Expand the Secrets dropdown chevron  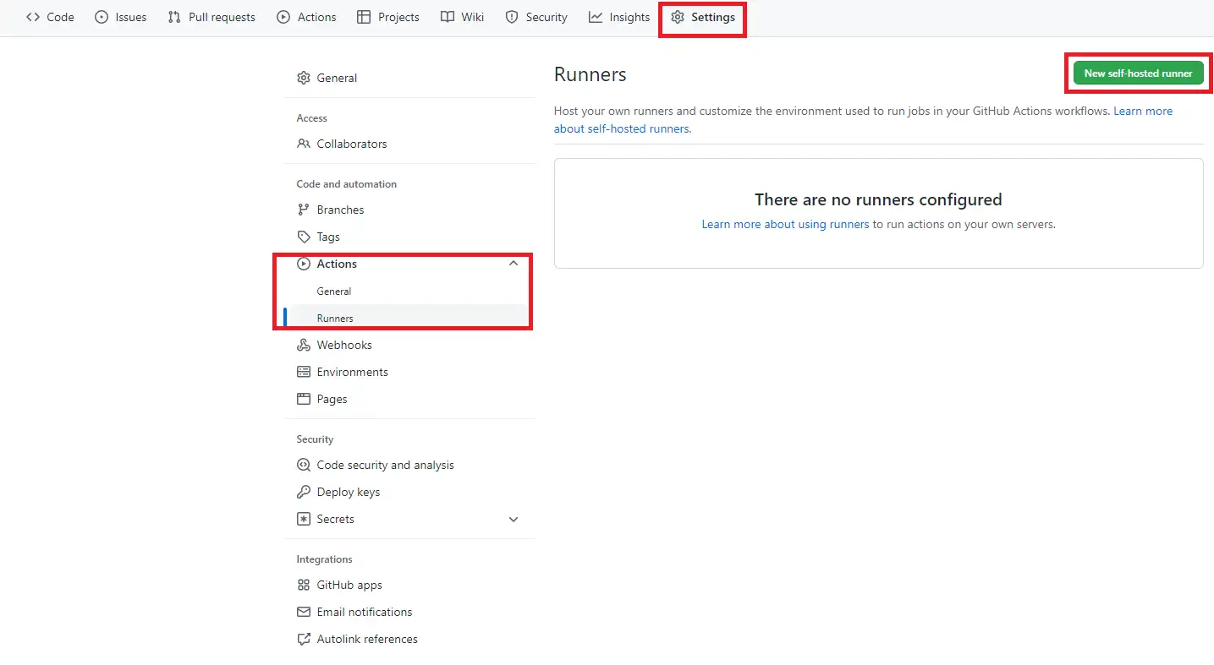click(x=513, y=519)
